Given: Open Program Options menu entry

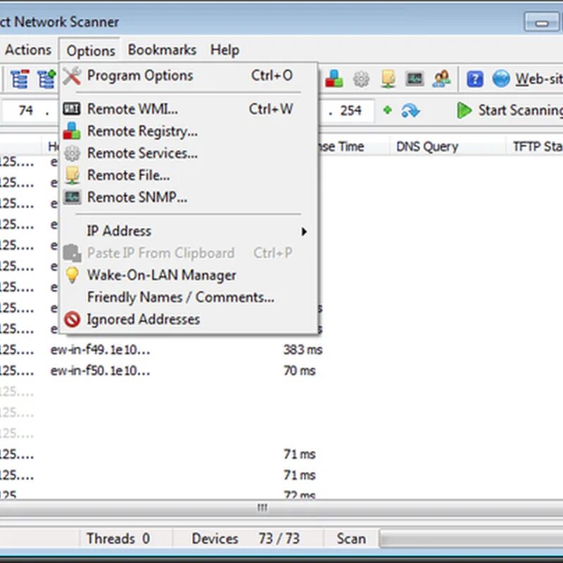Looking at the screenshot, I should coord(189,76).
